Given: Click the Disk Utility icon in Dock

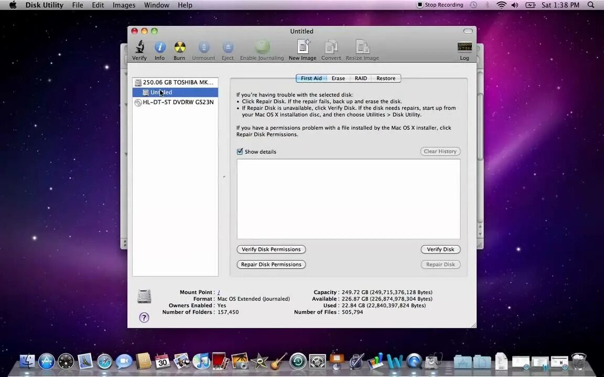Looking at the screenshot, I should [434, 361].
